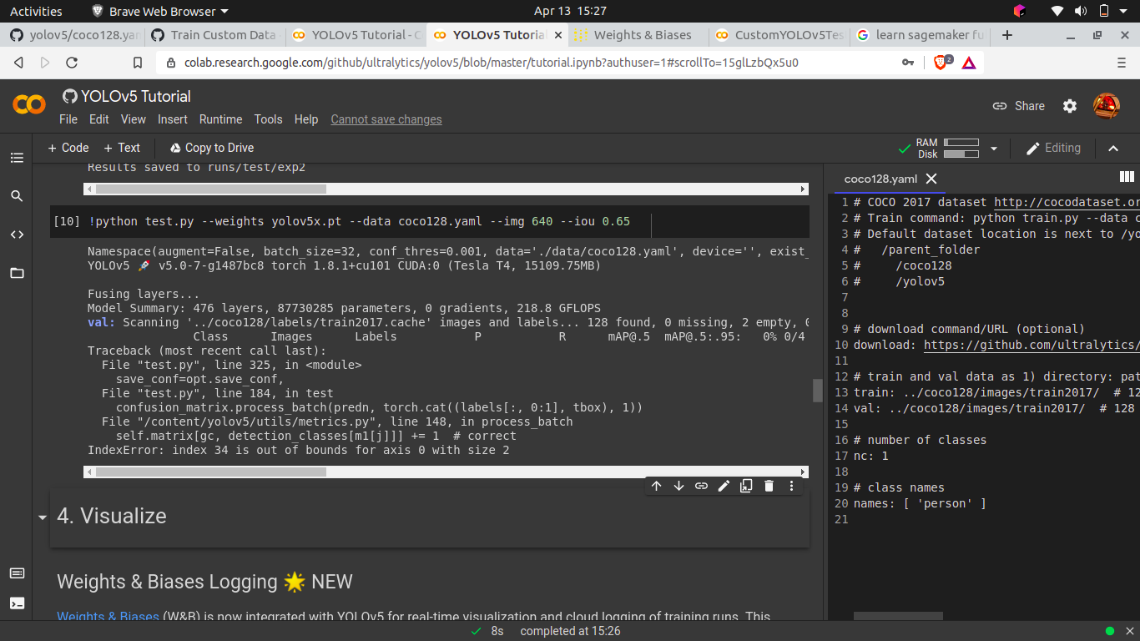
Task: Click the Copy to Drive button
Action: (211, 148)
